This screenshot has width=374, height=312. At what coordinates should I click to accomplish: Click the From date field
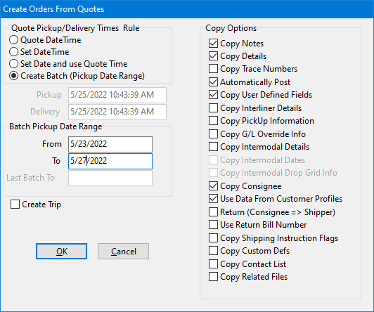point(110,144)
